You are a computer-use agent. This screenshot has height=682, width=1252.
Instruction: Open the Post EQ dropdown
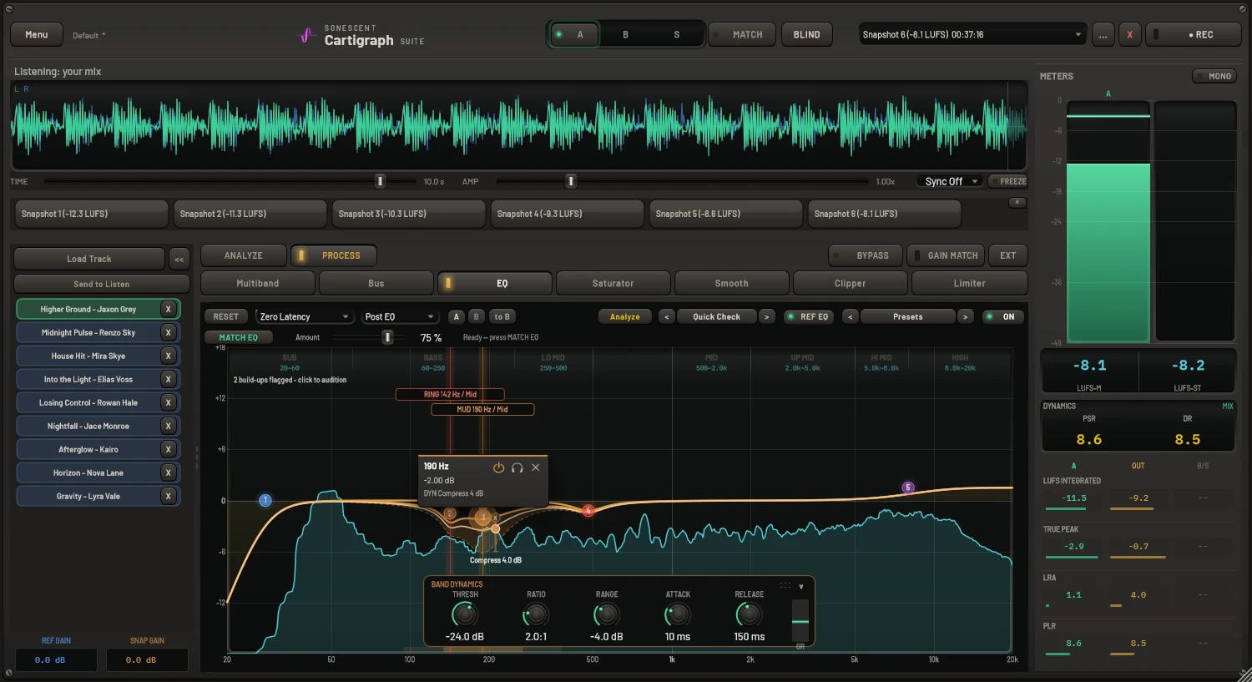pyautogui.click(x=400, y=316)
